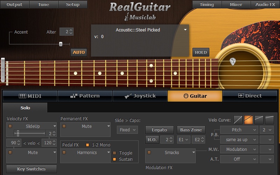Open the Permanent FX Mute dropdown
The image size is (280, 175).
tap(108, 126)
